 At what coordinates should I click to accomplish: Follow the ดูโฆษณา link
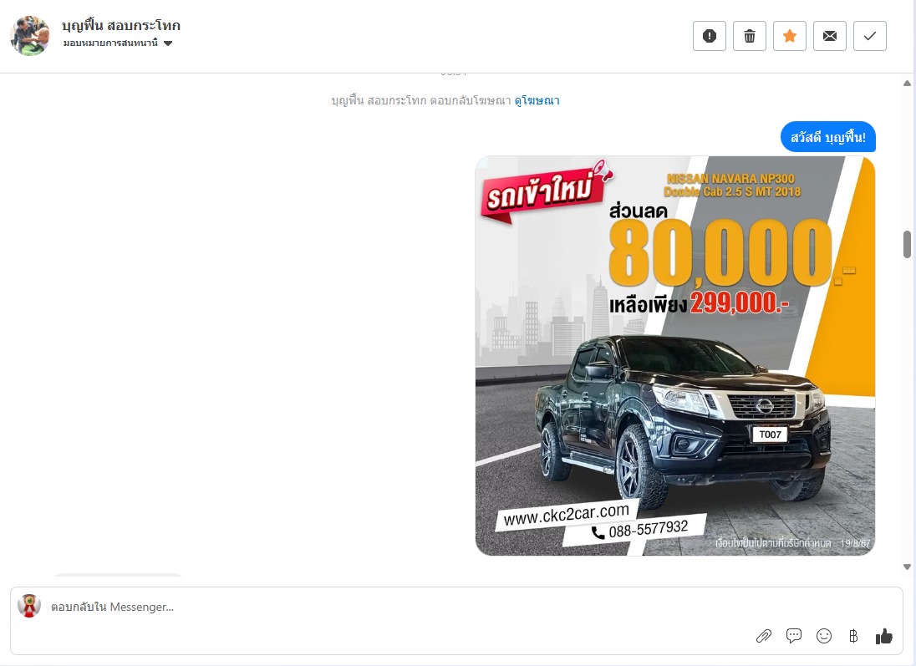pos(537,100)
